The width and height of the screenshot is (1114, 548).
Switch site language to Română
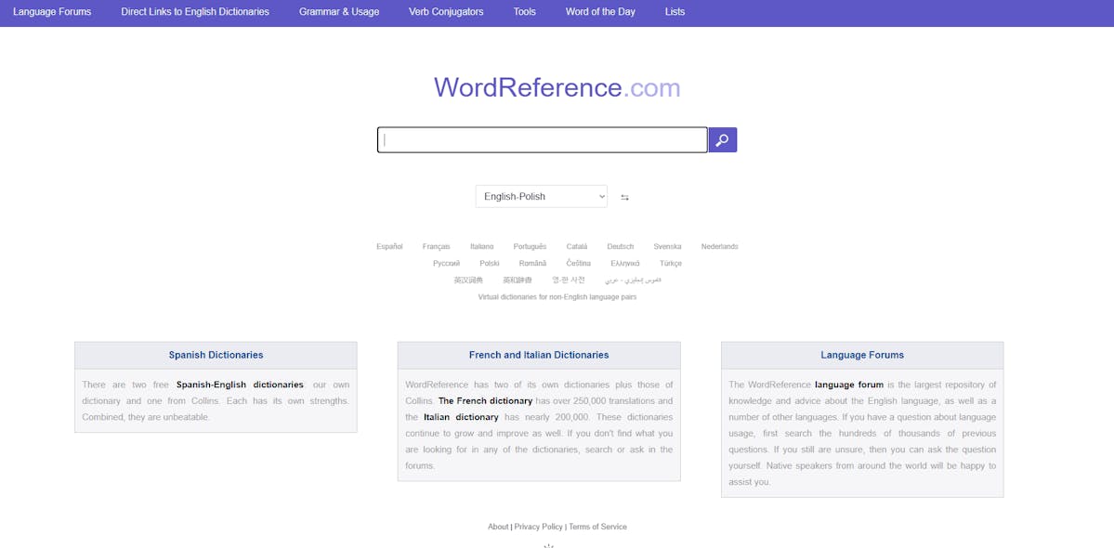click(x=533, y=264)
